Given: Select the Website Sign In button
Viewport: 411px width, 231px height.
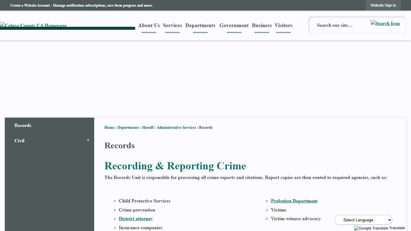Looking at the screenshot, I should click(383, 5).
